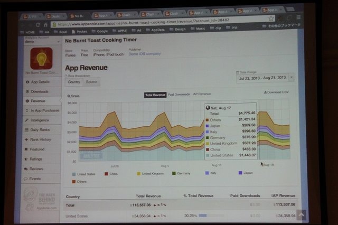Open the HOME bookmark
338x225 pixels.
(x=27, y=32)
